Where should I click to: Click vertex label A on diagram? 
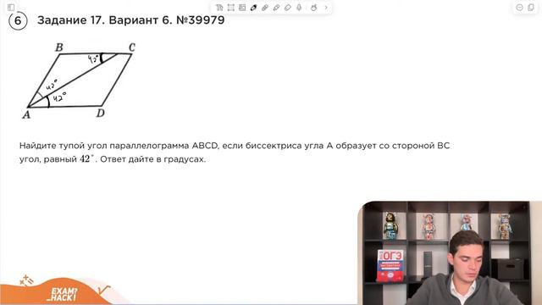click(26, 115)
